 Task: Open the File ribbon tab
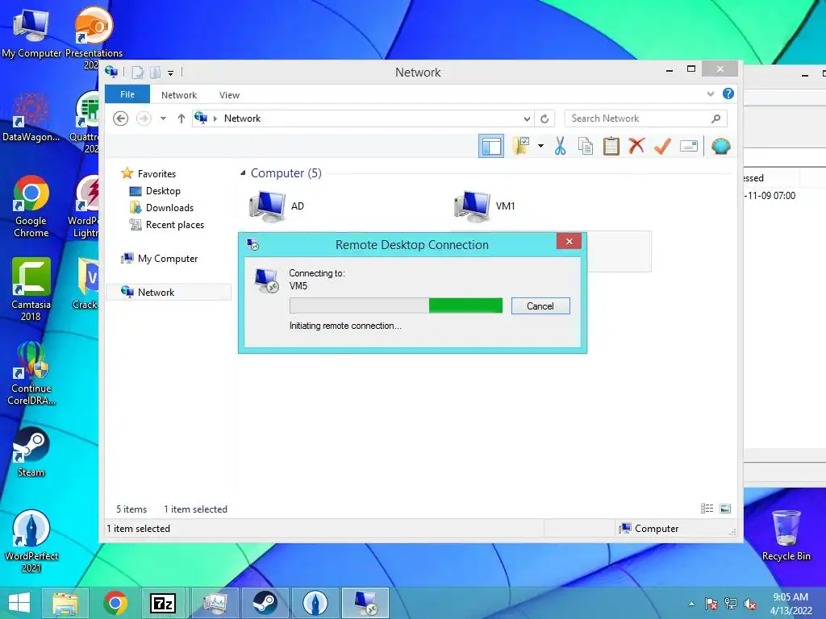coord(127,94)
